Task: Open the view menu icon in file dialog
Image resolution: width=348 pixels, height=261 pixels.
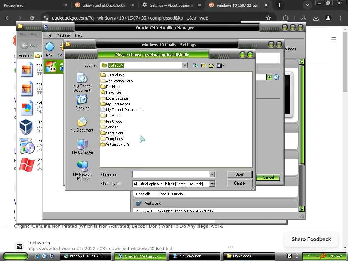Action: 221,65
